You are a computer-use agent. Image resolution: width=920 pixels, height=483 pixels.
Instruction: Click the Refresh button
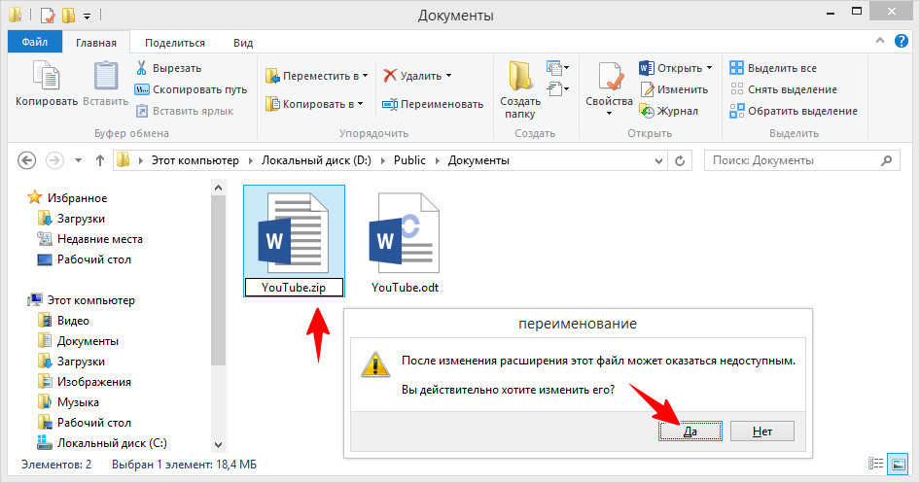[680, 160]
